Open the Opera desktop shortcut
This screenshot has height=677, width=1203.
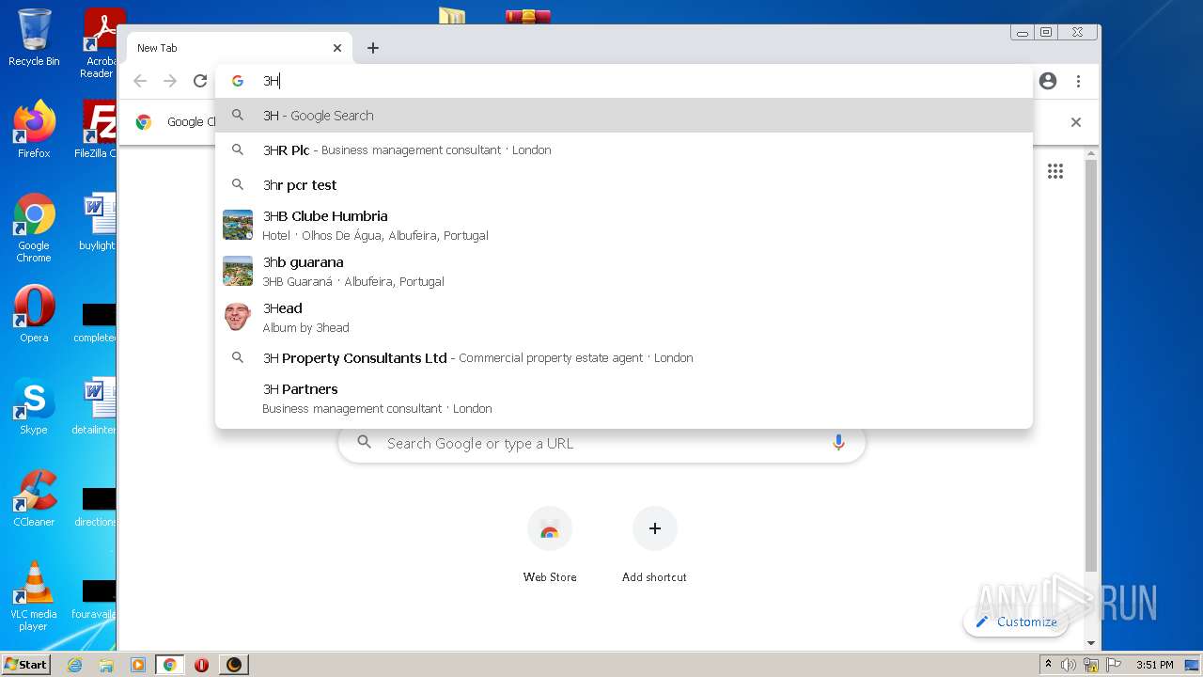[x=34, y=314]
